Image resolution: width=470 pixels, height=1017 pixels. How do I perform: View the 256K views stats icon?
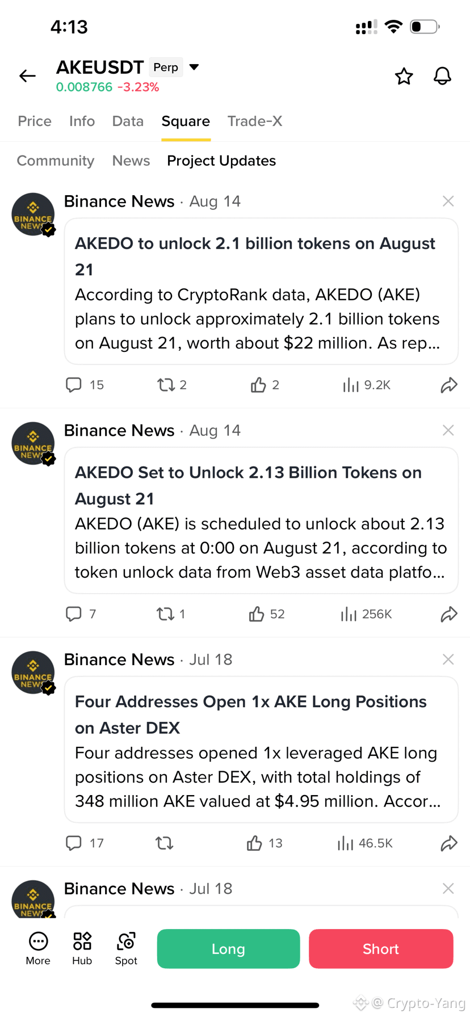(348, 613)
